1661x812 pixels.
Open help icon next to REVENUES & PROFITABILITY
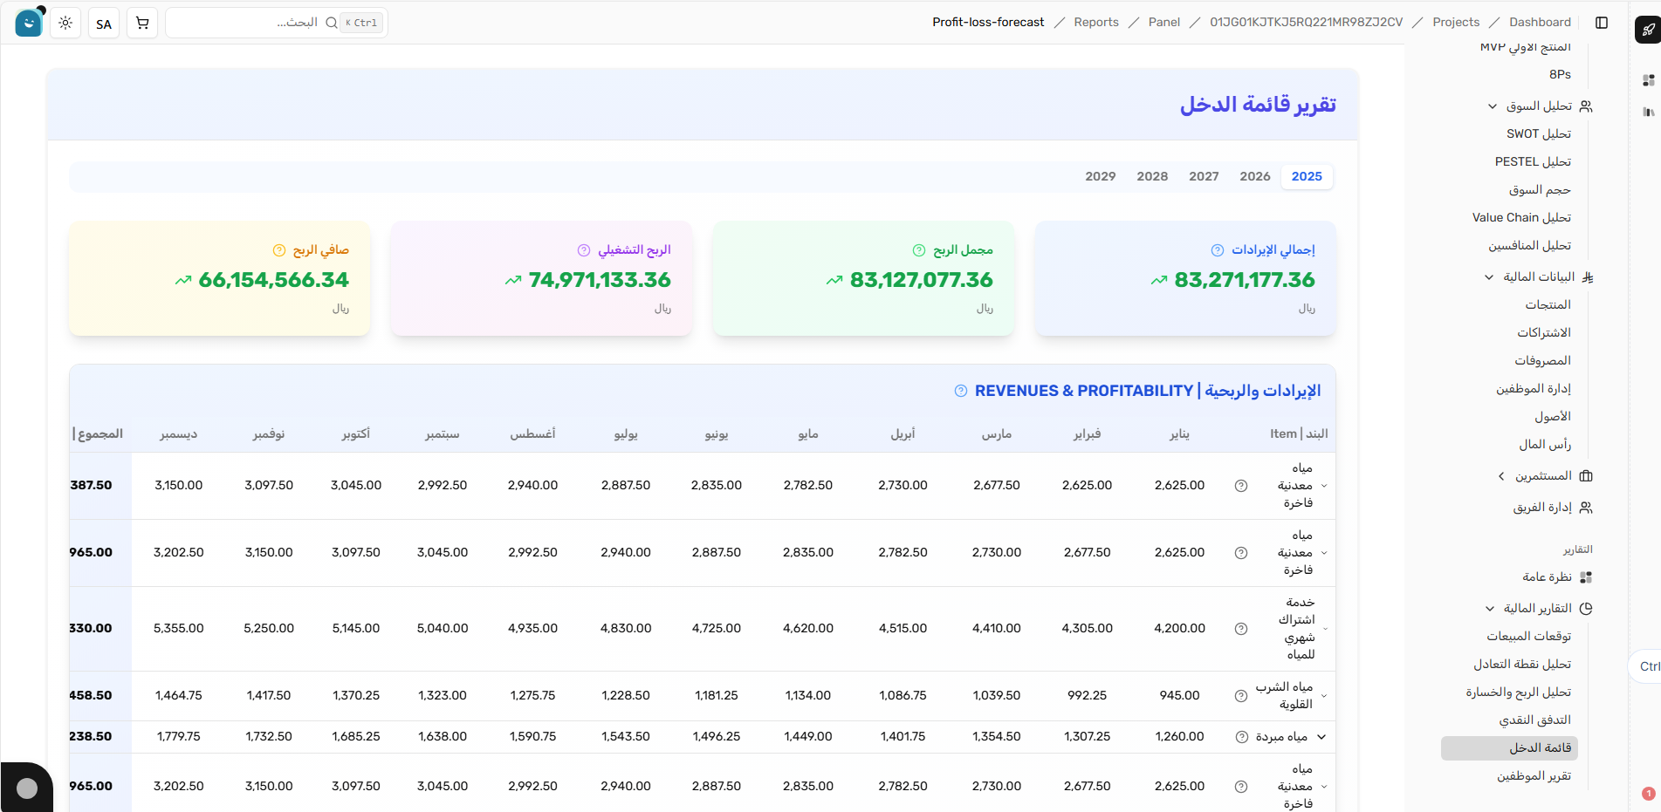960,390
